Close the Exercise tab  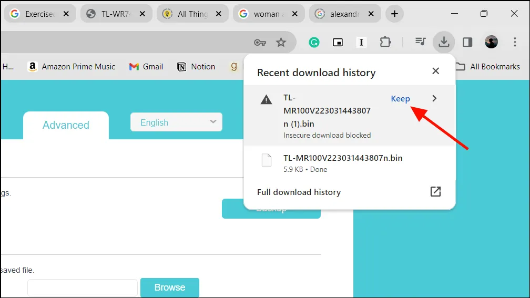tap(66, 14)
